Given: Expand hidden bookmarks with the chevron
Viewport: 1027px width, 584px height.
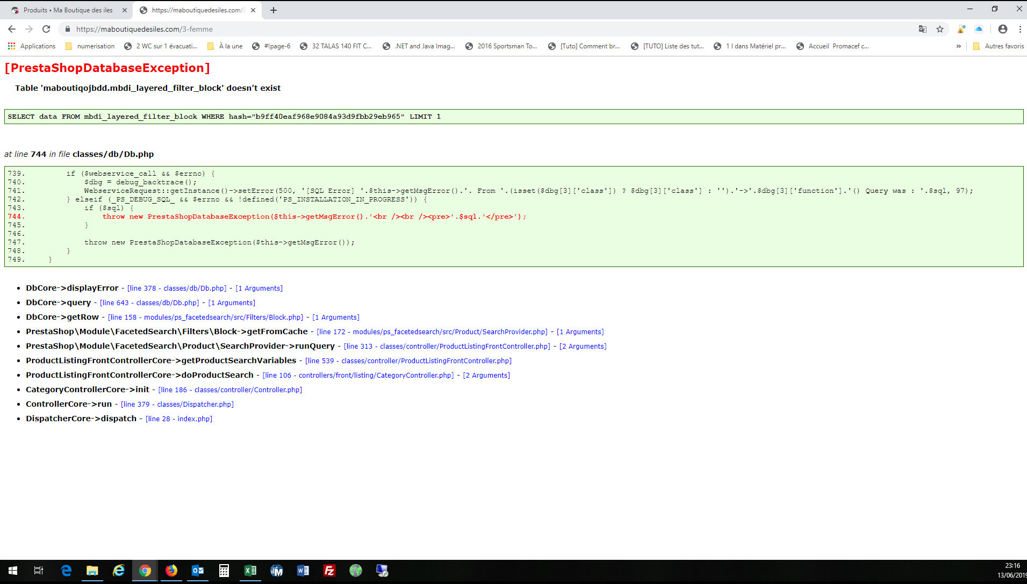Looking at the screenshot, I should [x=959, y=46].
